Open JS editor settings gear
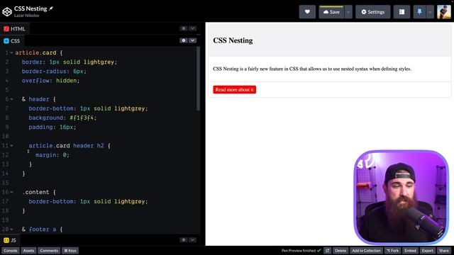The image size is (454, 255). coord(184,240)
